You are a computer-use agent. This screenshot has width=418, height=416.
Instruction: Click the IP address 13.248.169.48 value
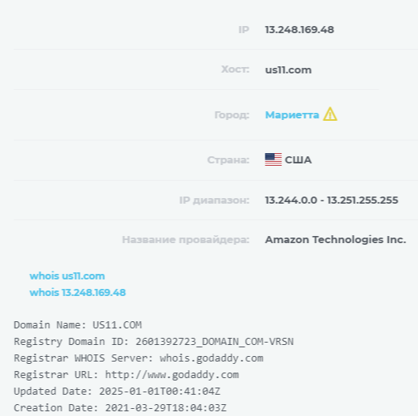click(299, 29)
